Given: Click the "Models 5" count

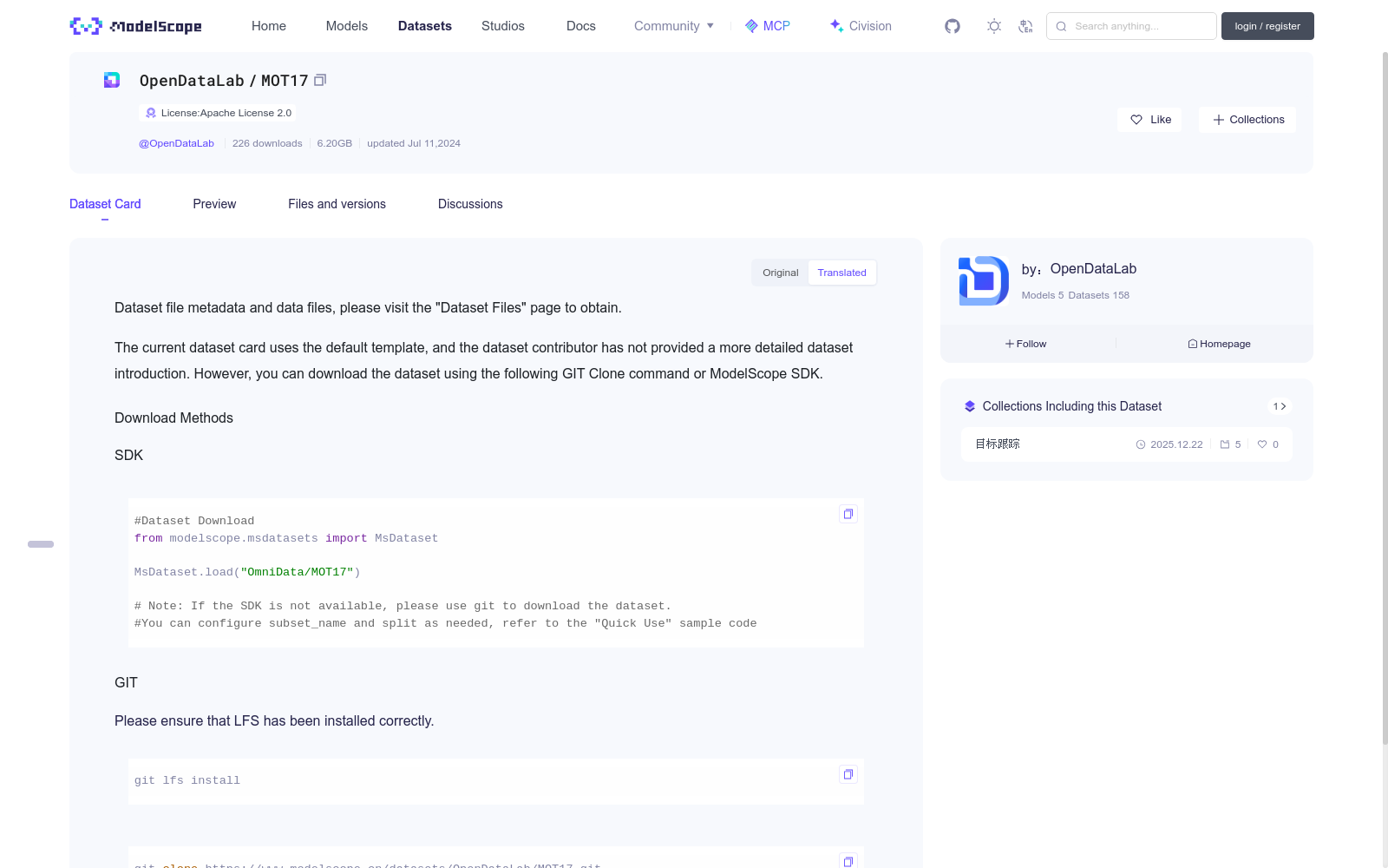Looking at the screenshot, I should [1043, 295].
